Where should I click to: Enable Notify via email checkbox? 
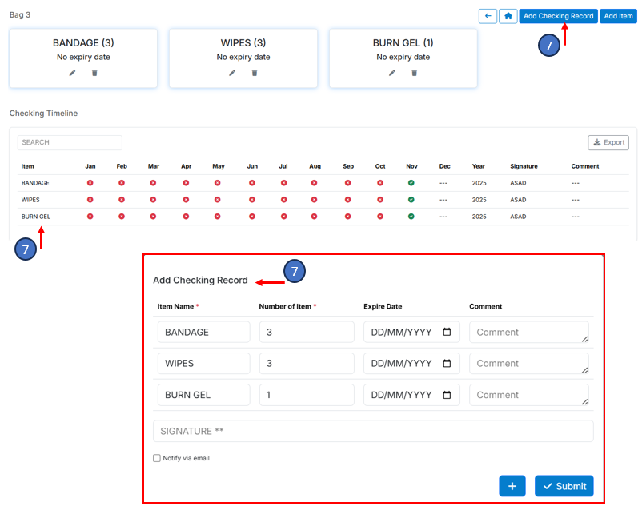pos(157,459)
